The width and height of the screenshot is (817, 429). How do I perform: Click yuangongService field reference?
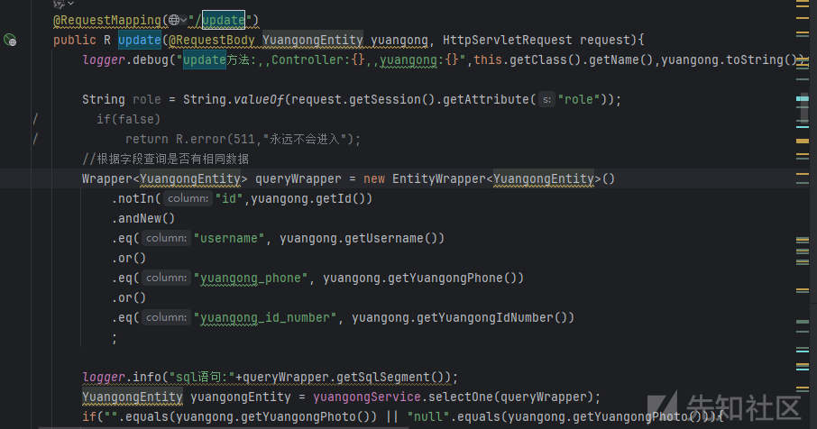click(x=367, y=397)
